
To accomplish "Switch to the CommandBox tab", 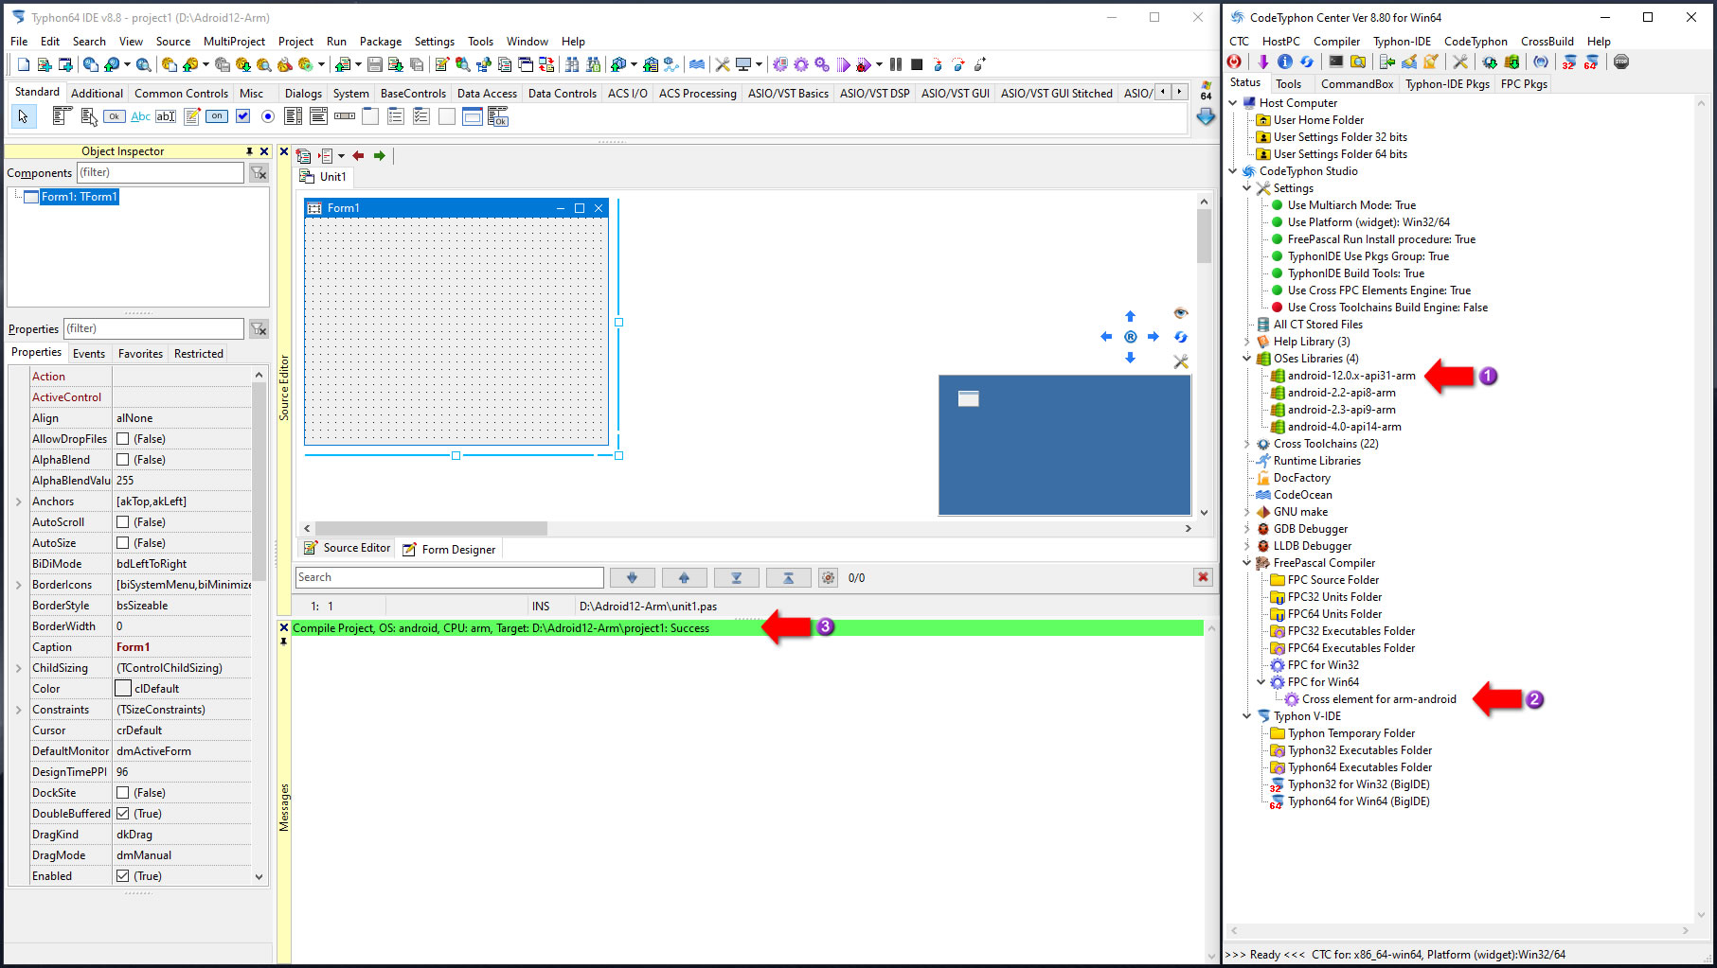I will point(1357,83).
